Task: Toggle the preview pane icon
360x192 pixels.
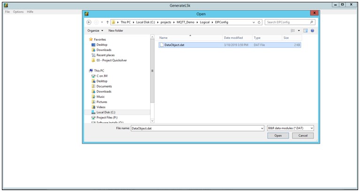Action: click(305, 30)
